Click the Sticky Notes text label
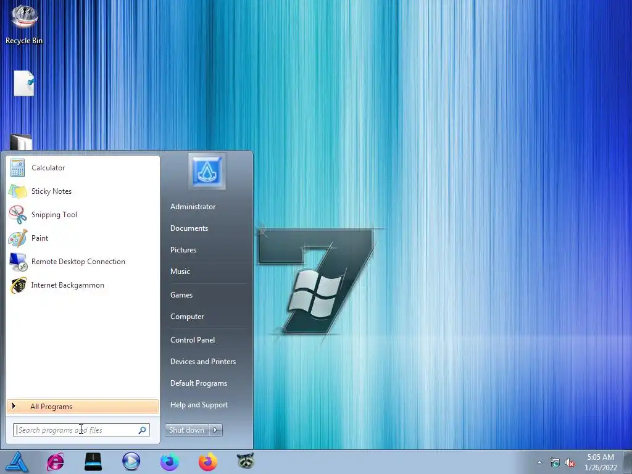Screen dimensions: 632x474 [x=51, y=191]
